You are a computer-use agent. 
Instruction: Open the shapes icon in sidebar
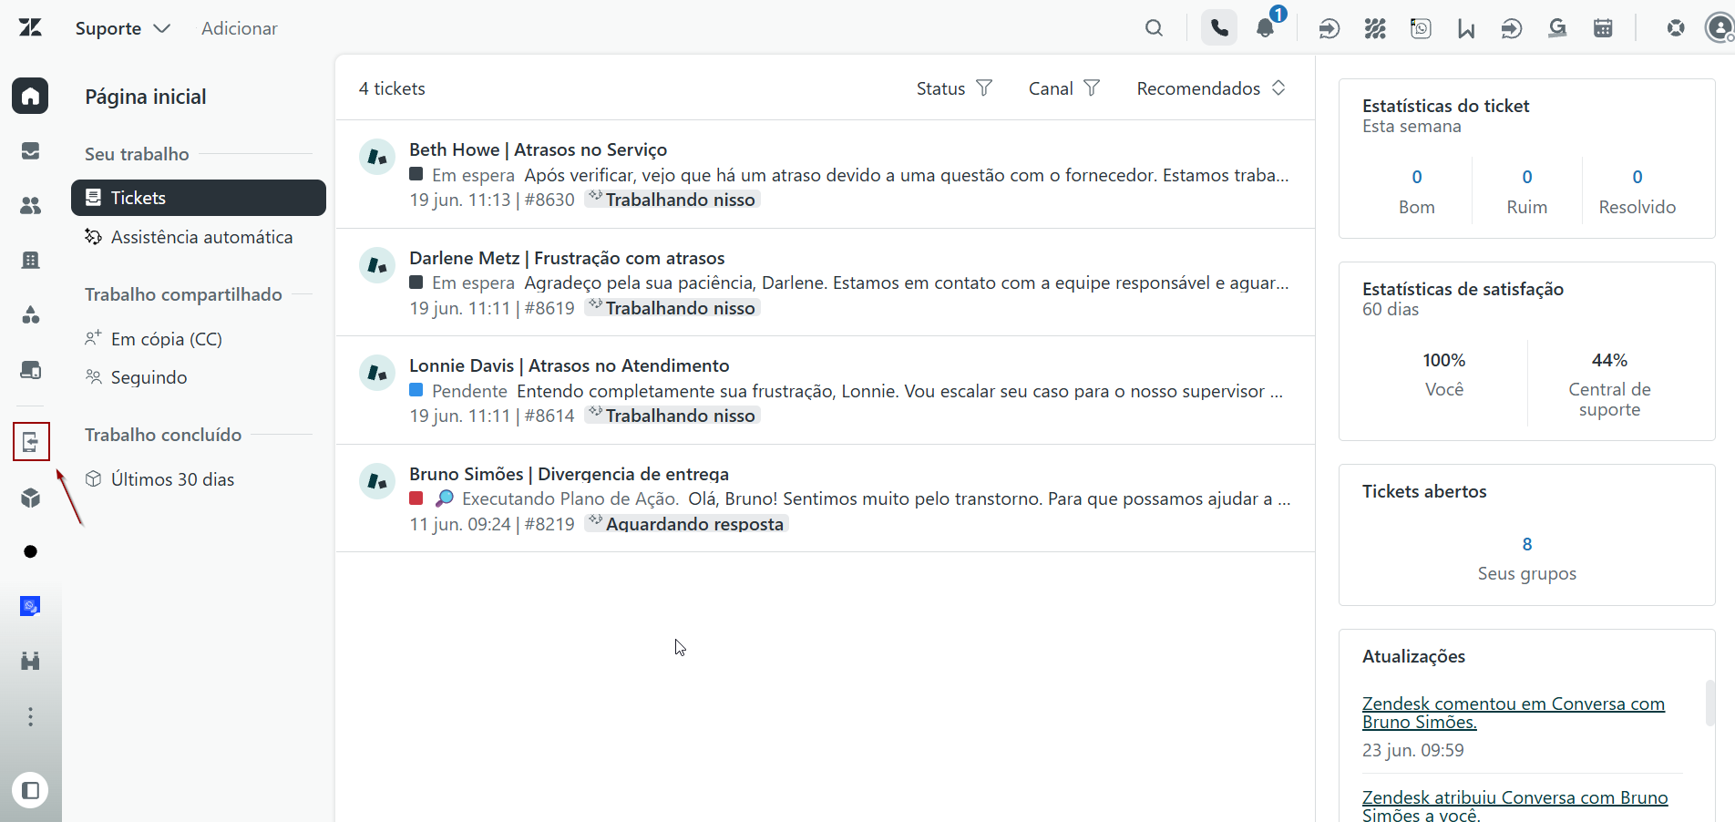(30, 315)
